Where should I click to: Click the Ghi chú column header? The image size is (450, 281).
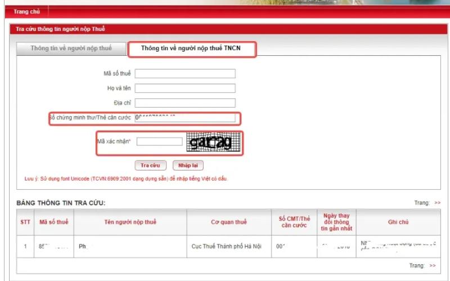[397, 222]
